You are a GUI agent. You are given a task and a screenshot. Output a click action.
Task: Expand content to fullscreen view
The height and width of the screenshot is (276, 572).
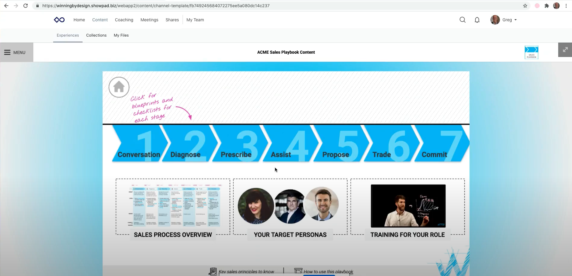click(565, 50)
